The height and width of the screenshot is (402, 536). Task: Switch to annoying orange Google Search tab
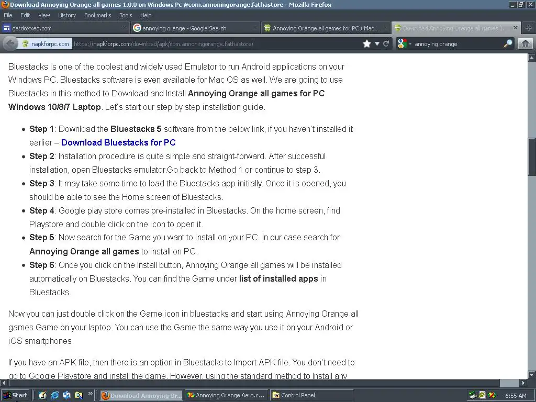[195, 28]
